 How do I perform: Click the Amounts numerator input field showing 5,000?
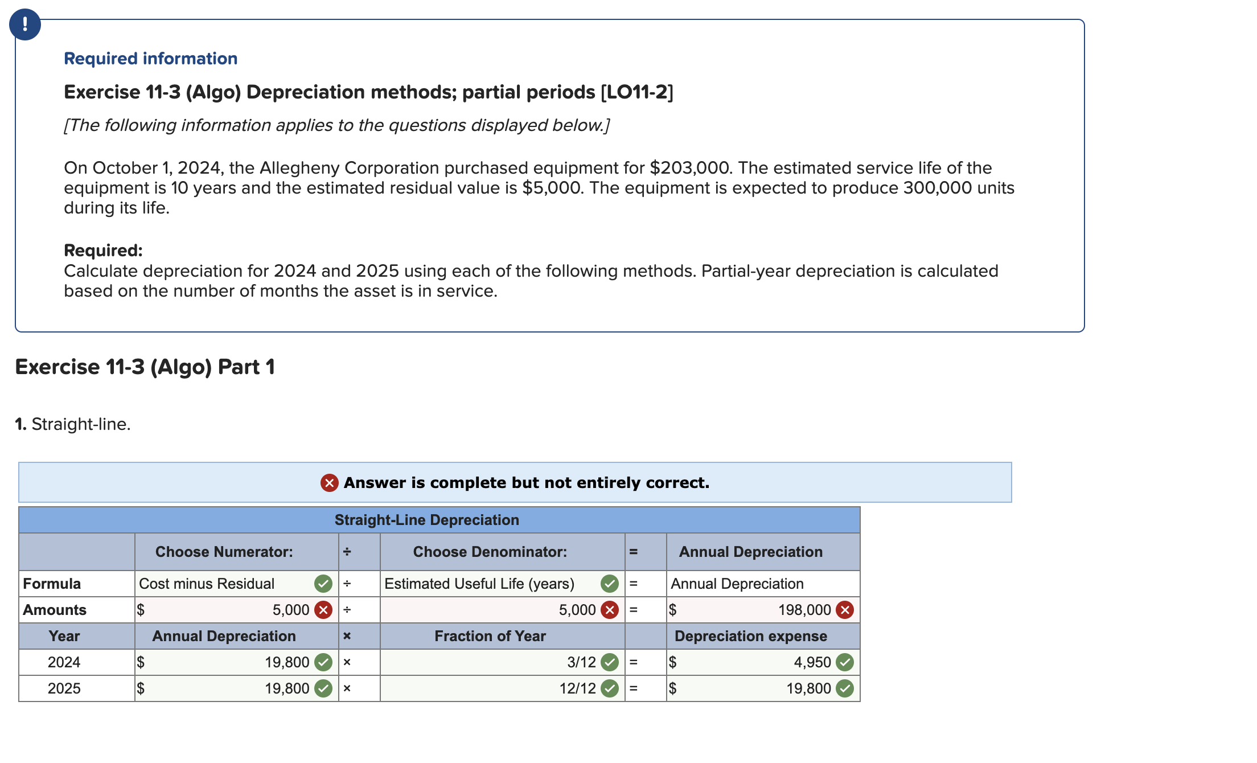[x=228, y=610]
